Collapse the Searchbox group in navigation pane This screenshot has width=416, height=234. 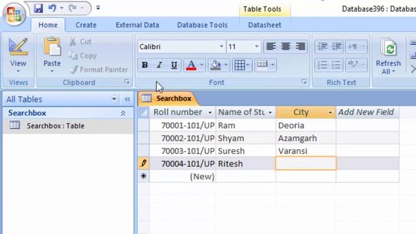pos(123,113)
